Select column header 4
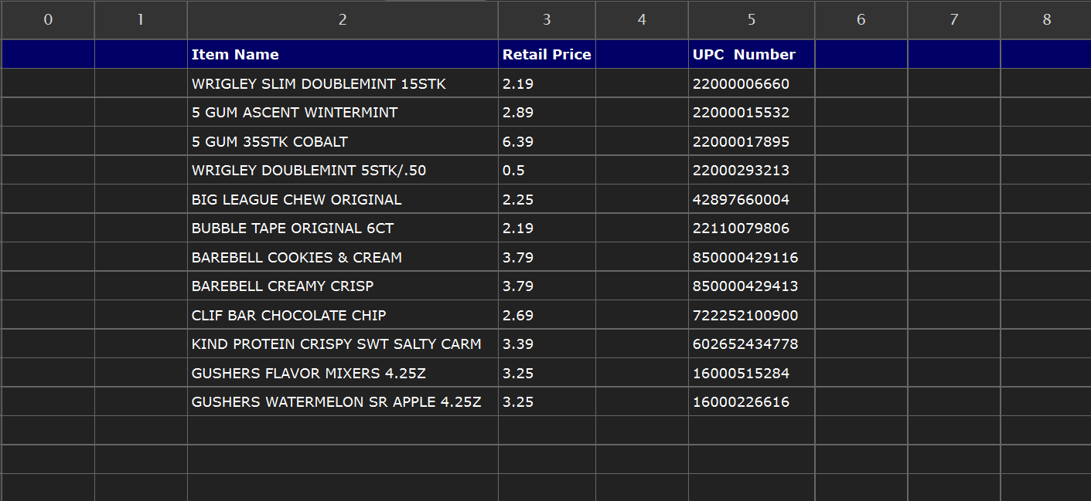 [642, 20]
